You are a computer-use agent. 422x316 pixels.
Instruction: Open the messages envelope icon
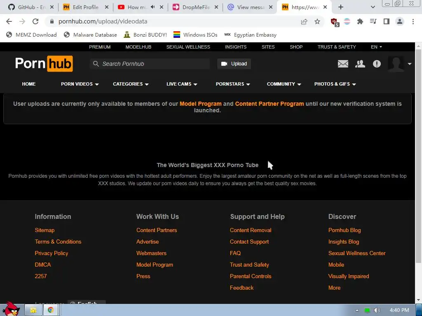click(x=343, y=64)
